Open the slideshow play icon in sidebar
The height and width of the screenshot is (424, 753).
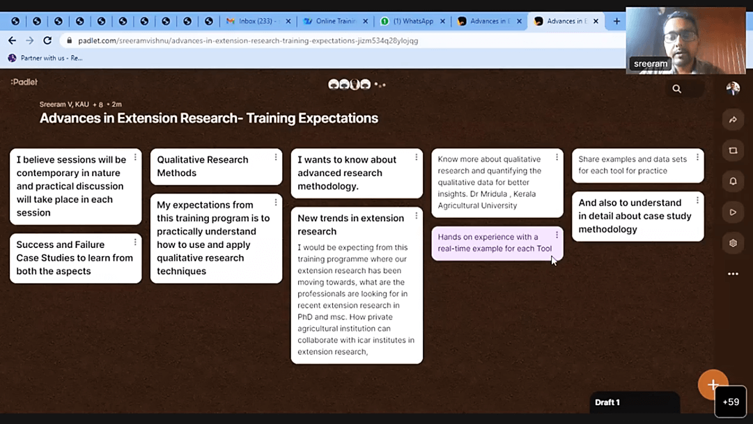pyautogui.click(x=733, y=212)
